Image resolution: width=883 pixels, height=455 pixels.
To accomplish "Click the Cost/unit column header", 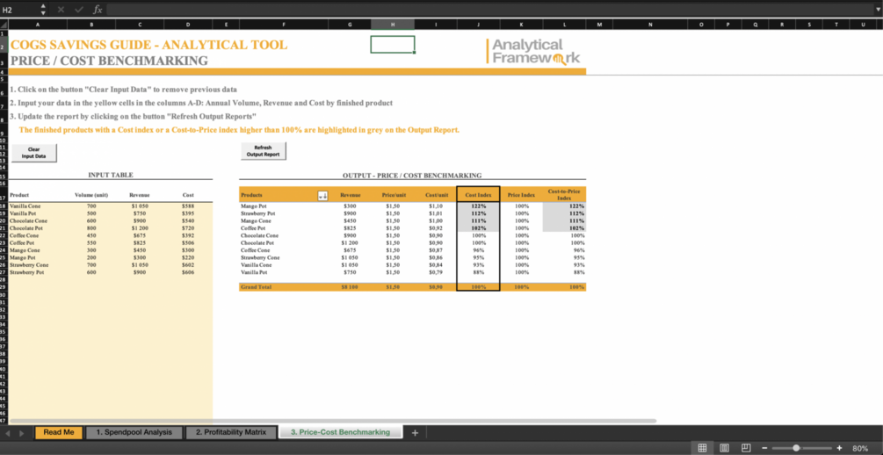I will pyautogui.click(x=437, y=195).
